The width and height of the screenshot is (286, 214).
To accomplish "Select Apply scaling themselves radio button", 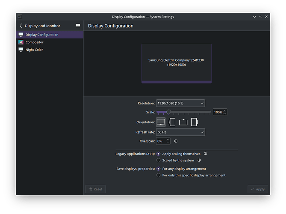I will [x=159, y=154].
